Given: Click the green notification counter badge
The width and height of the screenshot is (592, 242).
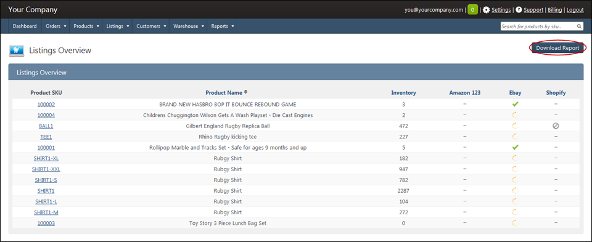Looking at the screenshot, I should point(473,10).
